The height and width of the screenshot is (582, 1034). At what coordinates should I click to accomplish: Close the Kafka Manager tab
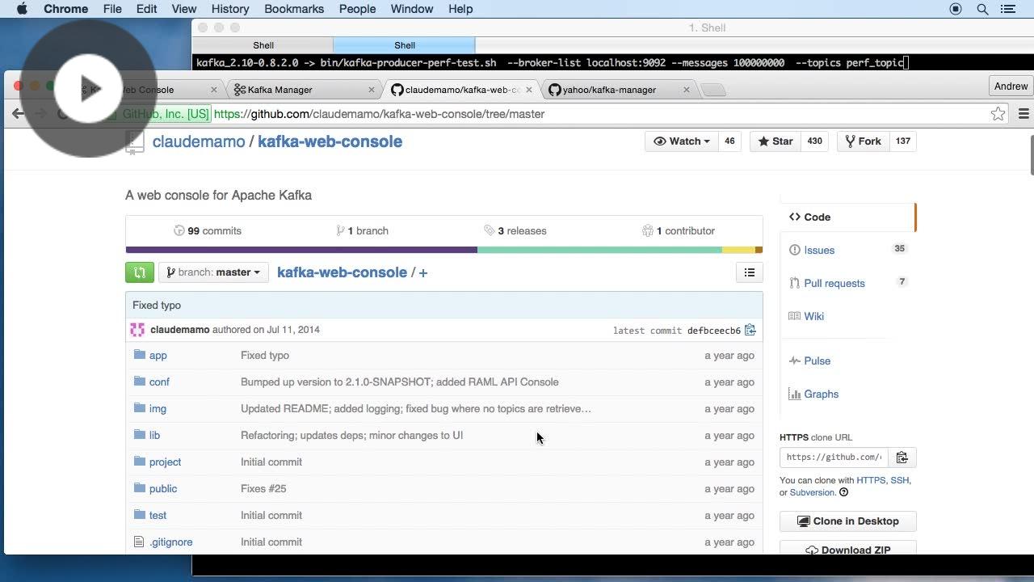pos(372,90)
